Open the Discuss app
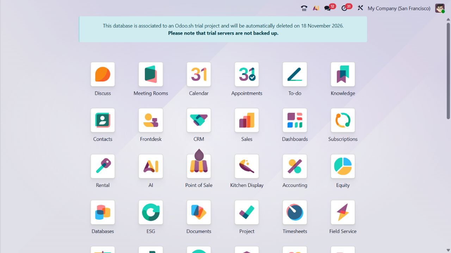 (103, 74)
